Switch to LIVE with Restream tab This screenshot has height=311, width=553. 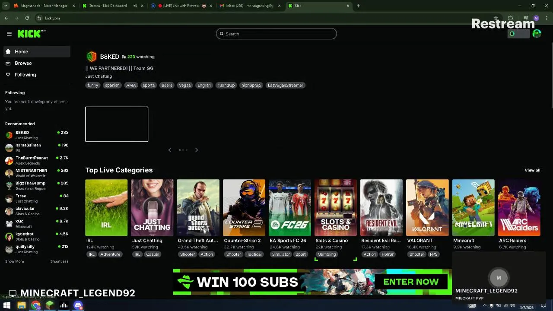click(181, 6)
